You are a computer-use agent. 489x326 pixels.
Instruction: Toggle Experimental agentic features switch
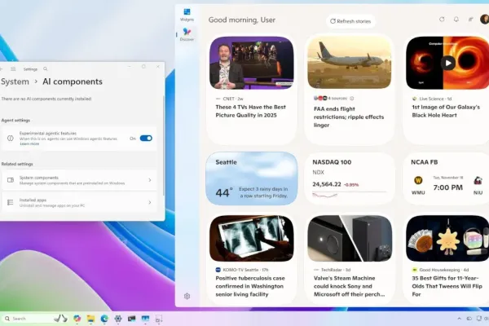[146, 139]
